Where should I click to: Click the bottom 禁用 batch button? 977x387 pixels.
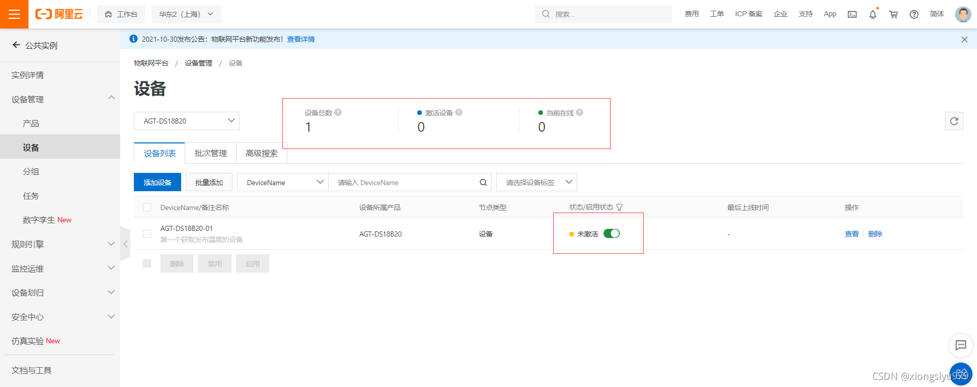215,263
